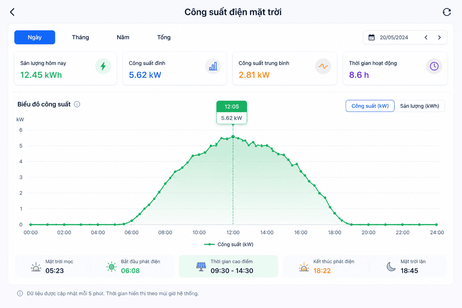The width and height of the screenshot is (462, 308).
Task: Click the bar chart peak power icon
Action: tap(213, 66)
